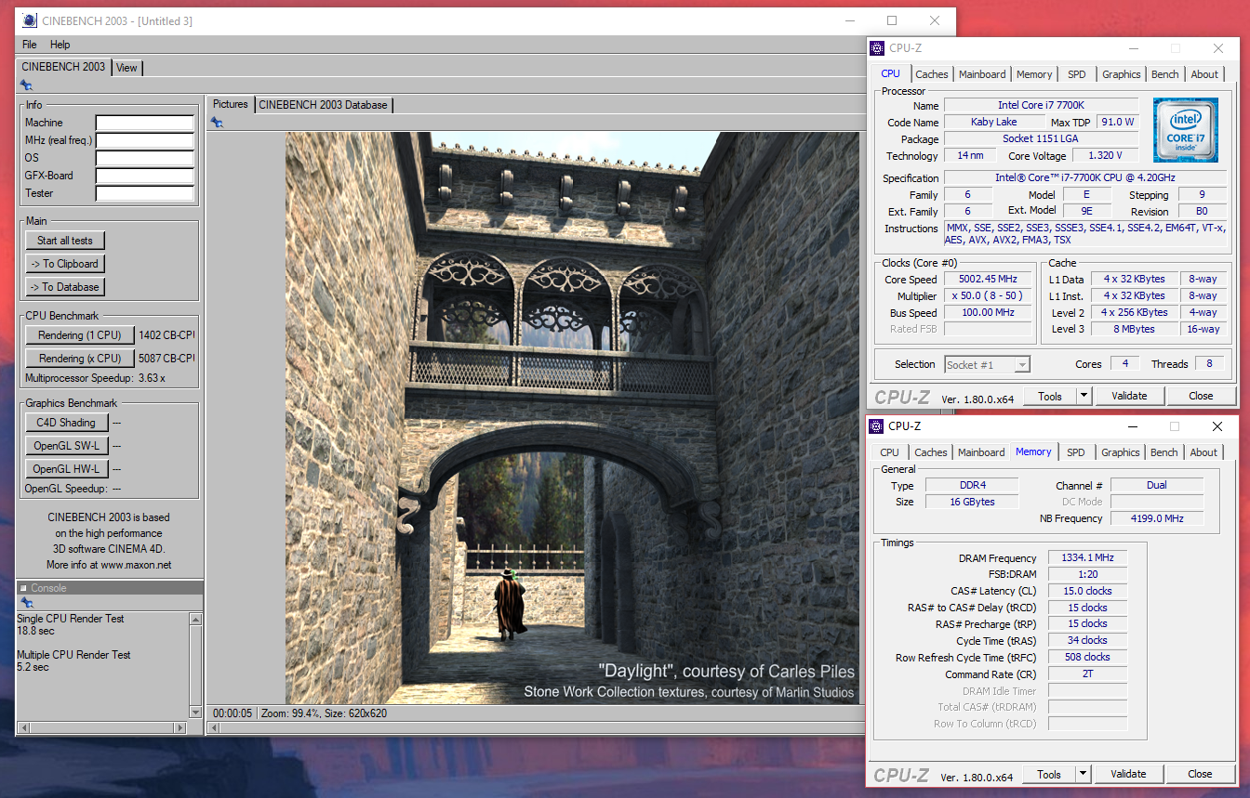The width and height of the screenshot is (1250, 798).
Task: Click the 'Multiprocessor Speedup: 3.63 x' text
Action: [x=95, y=378]
